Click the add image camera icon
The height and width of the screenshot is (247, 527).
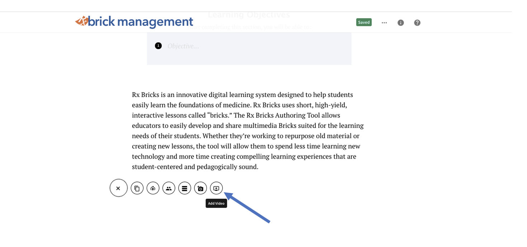[x=200, y=188]
